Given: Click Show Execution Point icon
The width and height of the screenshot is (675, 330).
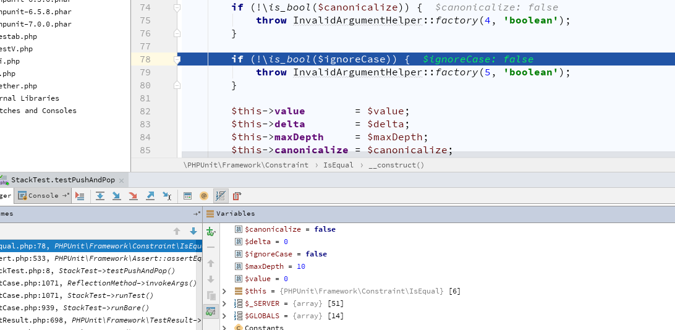Looking at the screenshot, I should point(80,196).
